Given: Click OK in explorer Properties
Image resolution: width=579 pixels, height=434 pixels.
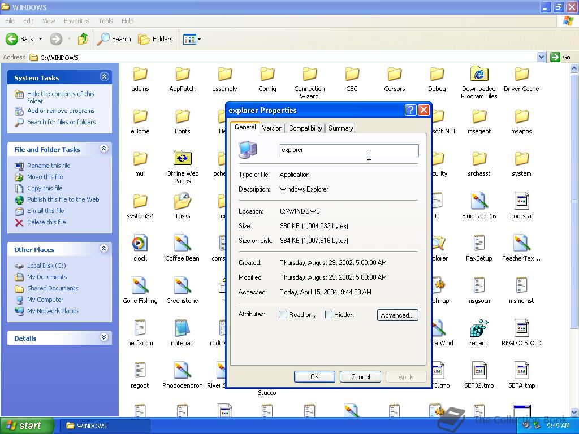Looking at the screenshot, I should 314,377.
